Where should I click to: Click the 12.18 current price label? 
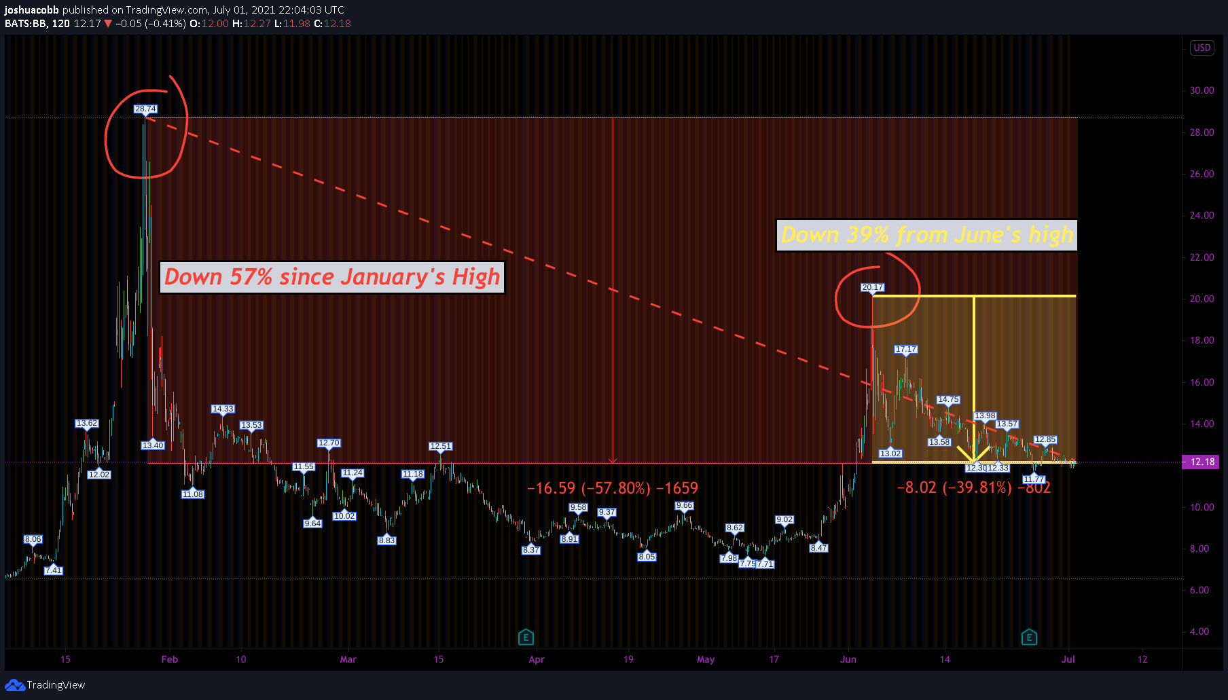point(1201,462)
